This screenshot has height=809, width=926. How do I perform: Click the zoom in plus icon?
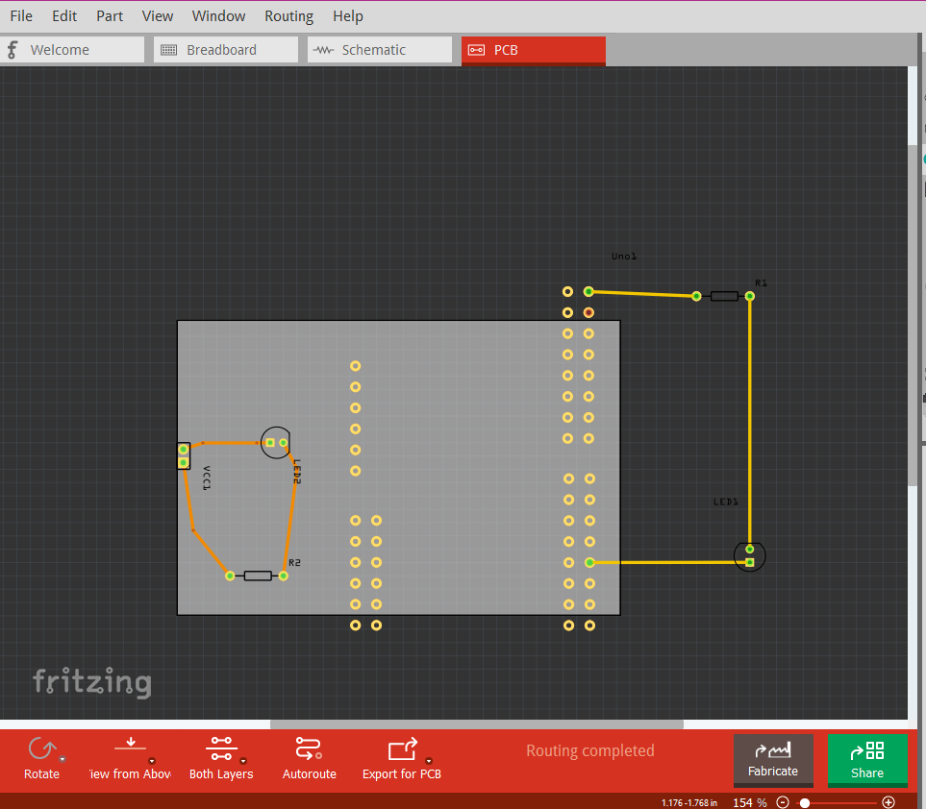pyautogui.click(x=888, y=801)
